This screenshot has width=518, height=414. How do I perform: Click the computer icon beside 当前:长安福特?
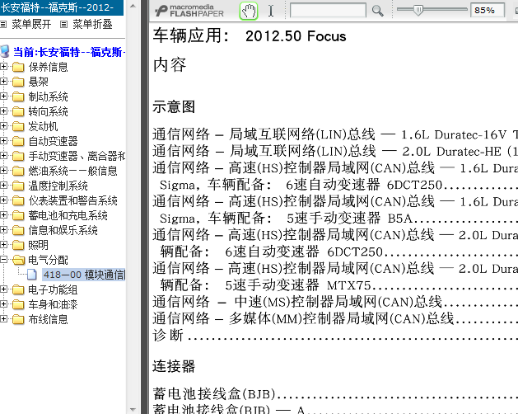(5, 52)
